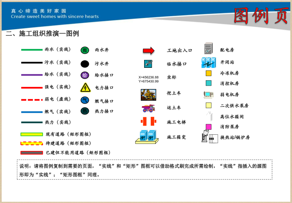
Task: Click the orange refrigeration room square
Action: click(x=209, y=73)
